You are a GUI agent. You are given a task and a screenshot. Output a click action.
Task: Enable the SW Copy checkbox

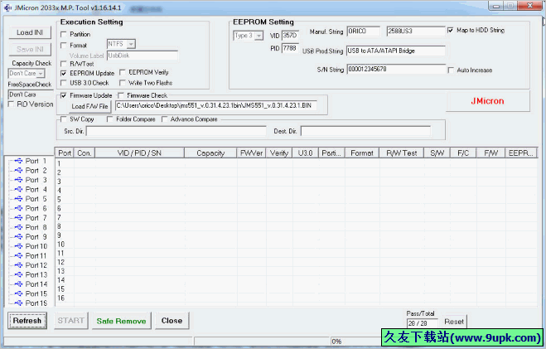(x=63, y=119)
